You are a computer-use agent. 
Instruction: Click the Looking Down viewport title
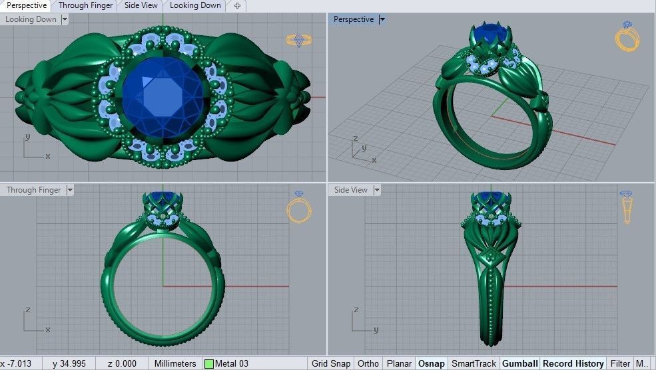pos(31,19)
